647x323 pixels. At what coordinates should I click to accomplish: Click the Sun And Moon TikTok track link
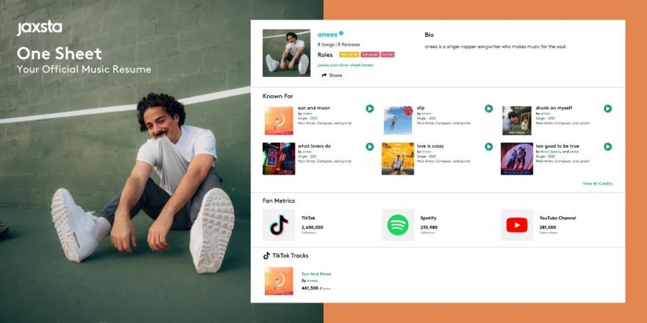(316, 274)
